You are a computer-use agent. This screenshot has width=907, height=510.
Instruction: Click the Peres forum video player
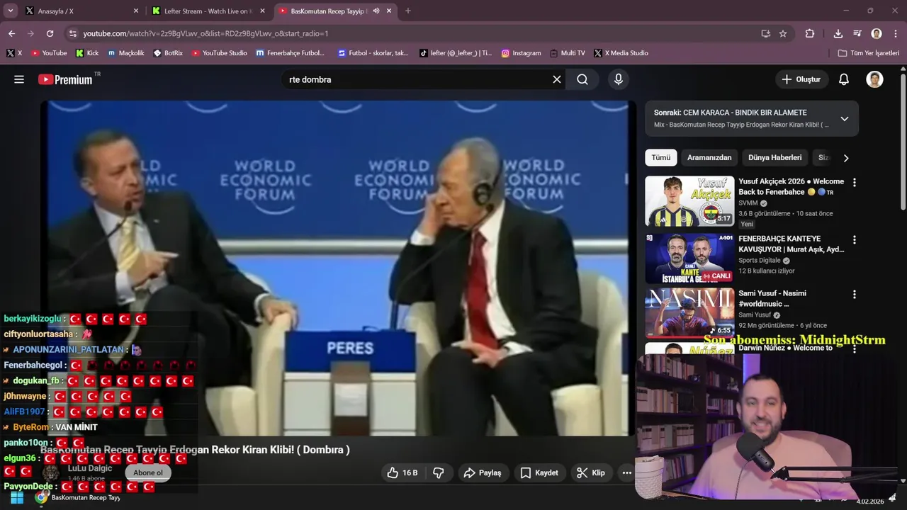click(338, 268)
